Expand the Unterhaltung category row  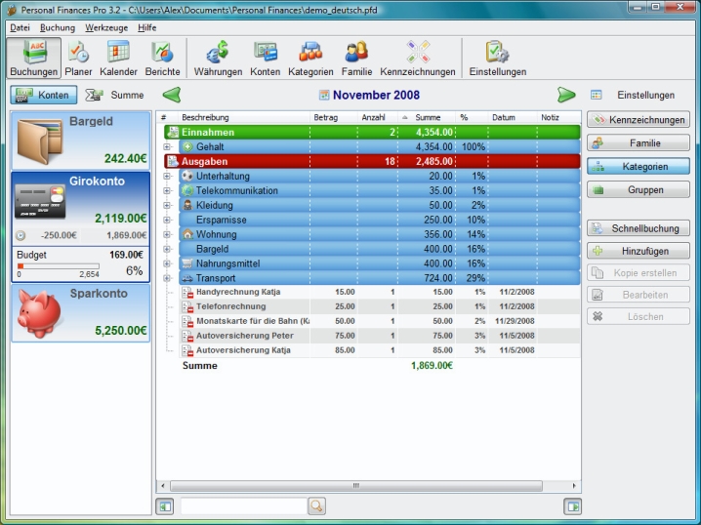pyautogui.click(x=167, y=176)
